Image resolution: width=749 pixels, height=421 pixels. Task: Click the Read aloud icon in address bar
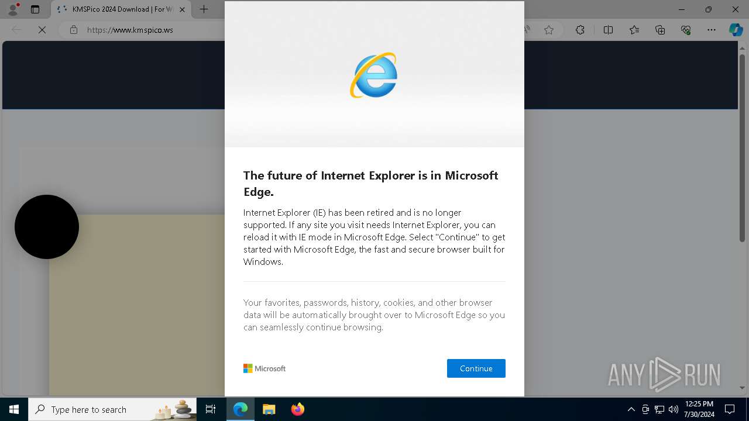click(x=528, y=30)
